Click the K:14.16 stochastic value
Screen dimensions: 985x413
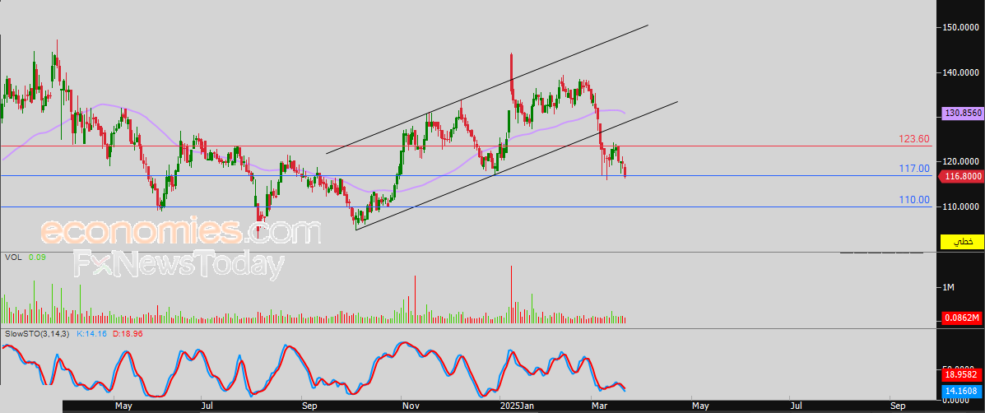pyautogui.click(x=92, y=333)
